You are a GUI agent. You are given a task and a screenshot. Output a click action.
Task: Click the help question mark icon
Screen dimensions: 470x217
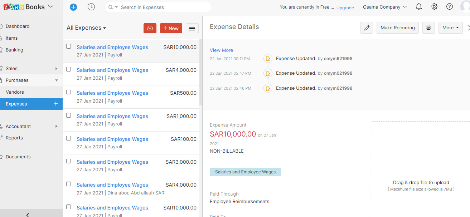point(450,7)
